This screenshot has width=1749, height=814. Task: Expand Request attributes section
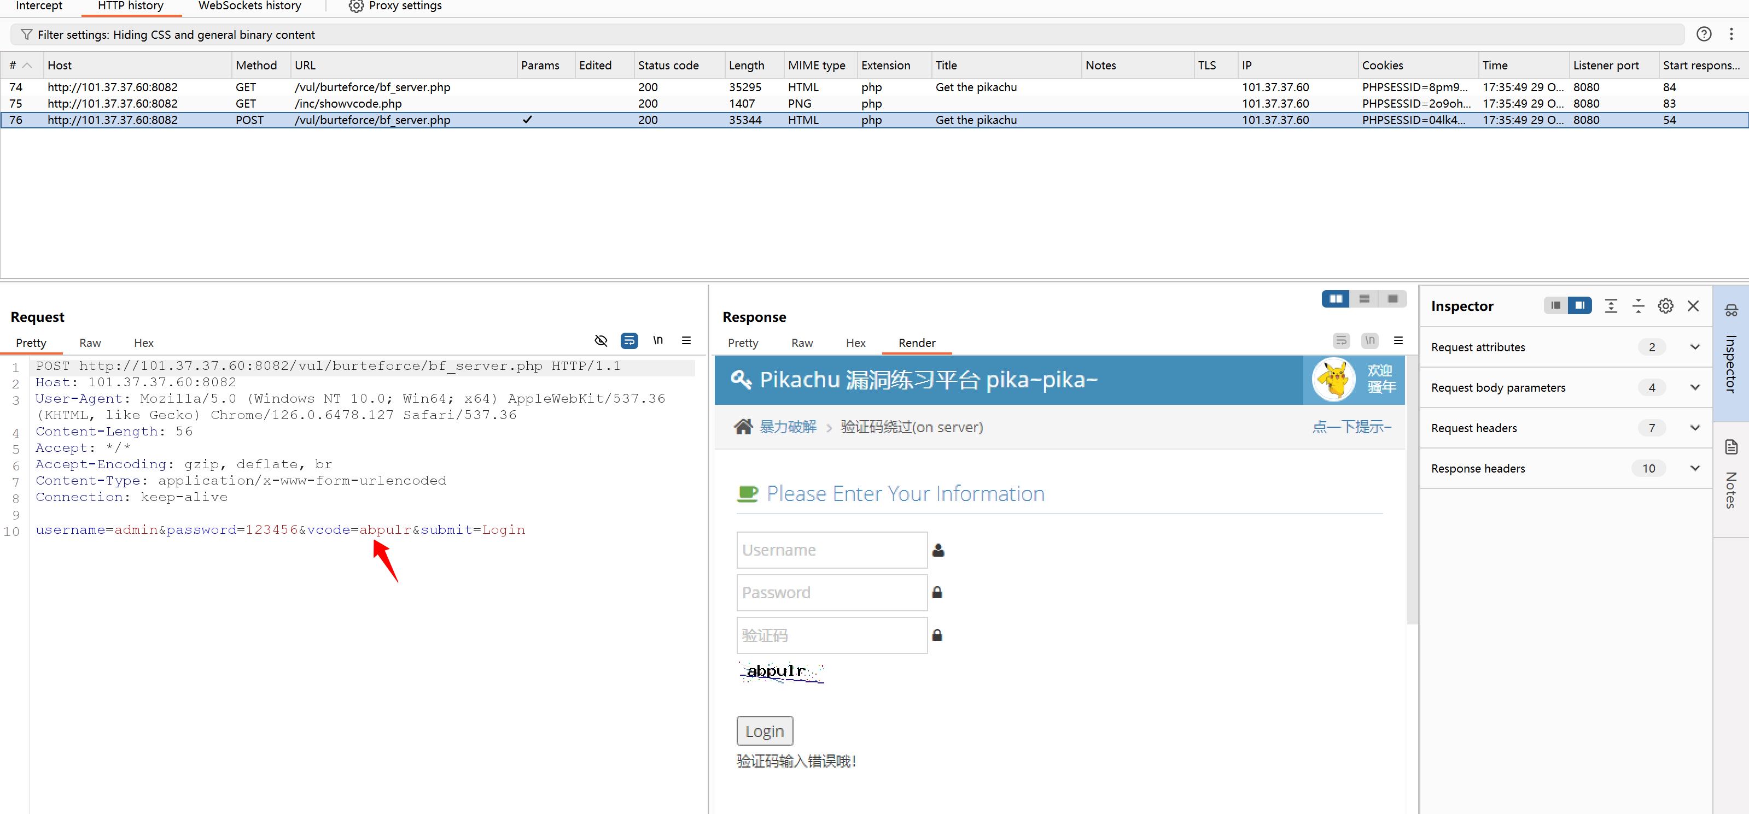[x=1695, y=347]
